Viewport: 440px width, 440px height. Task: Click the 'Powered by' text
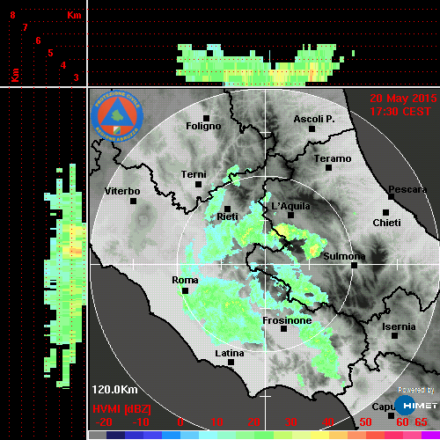[x=416, y=390]
